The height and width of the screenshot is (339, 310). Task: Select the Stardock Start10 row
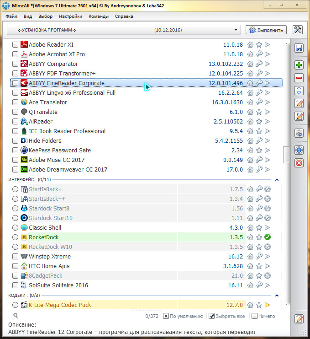coord(146,218)
